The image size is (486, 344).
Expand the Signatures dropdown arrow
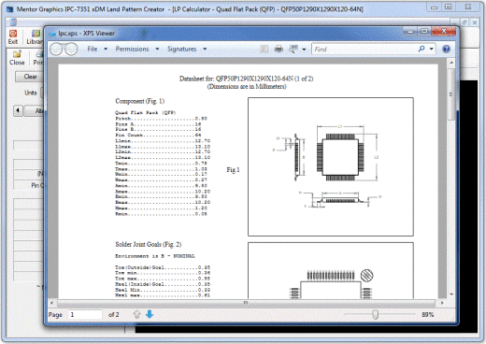pos(205,49)
